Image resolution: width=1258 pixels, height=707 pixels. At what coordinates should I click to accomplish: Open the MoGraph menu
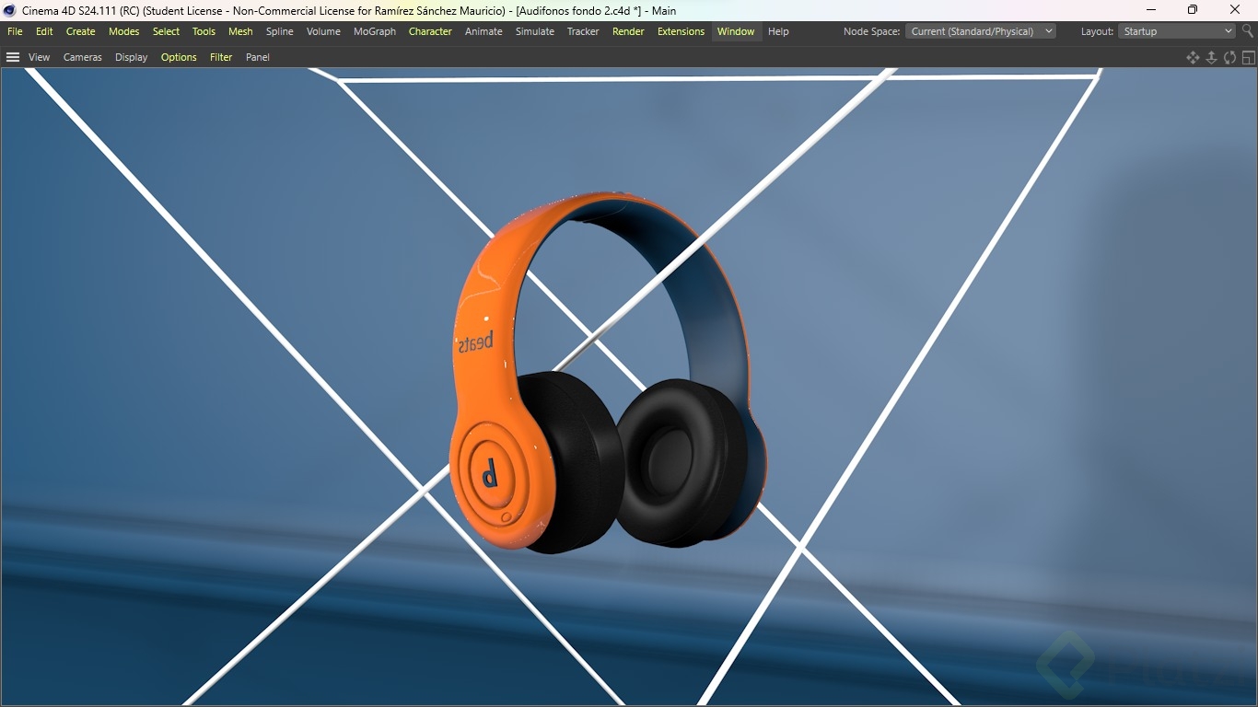click(375, 31)
